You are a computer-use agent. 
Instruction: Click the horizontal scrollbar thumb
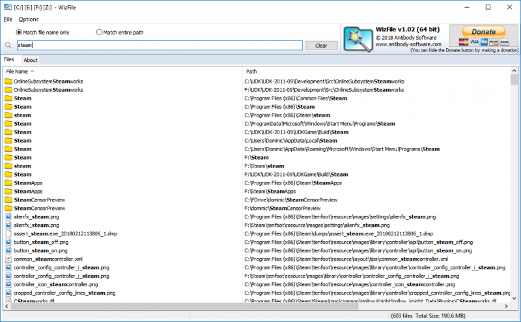coord(185,306)
